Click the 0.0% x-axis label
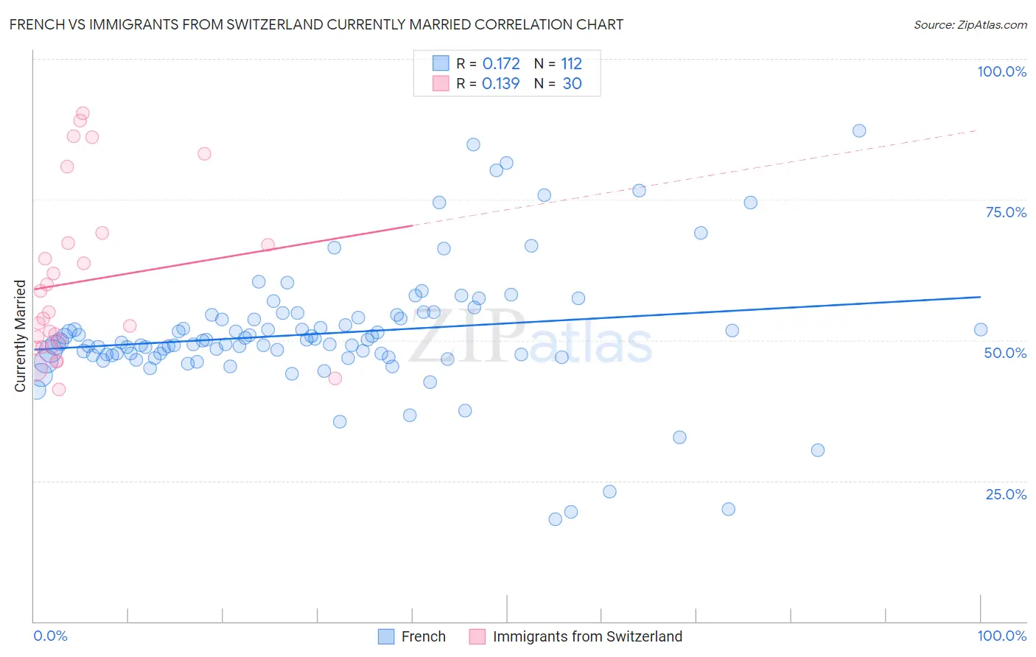The height and width of the screenshot is (657, 1036). [50, 636]
